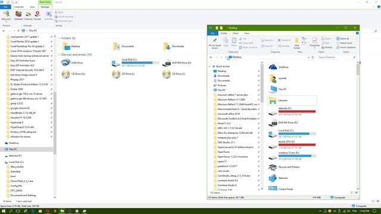Viewport: 381px width, 214px height.
Task: Click History in Desktop window ribbon
Action: (327, 48)
